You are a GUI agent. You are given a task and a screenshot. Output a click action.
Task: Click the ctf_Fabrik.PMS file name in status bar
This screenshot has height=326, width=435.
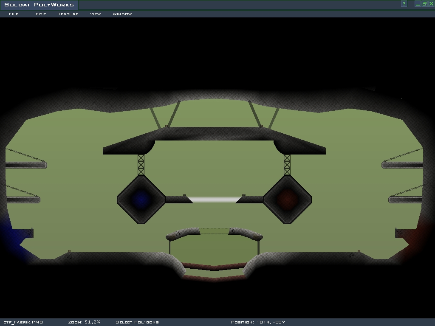point(23,322)
